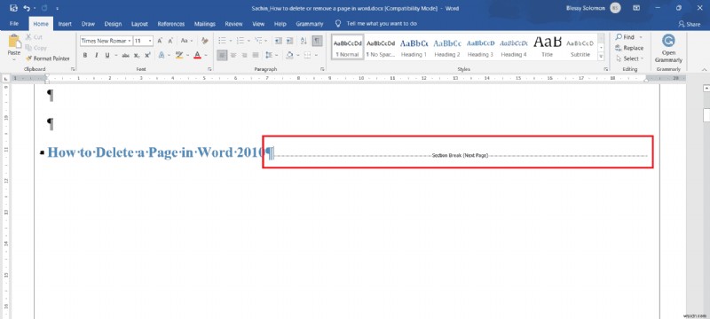This screenshot has width=710, height=319.
Task: Click the Numbering list icon
Action: point(241,41)
